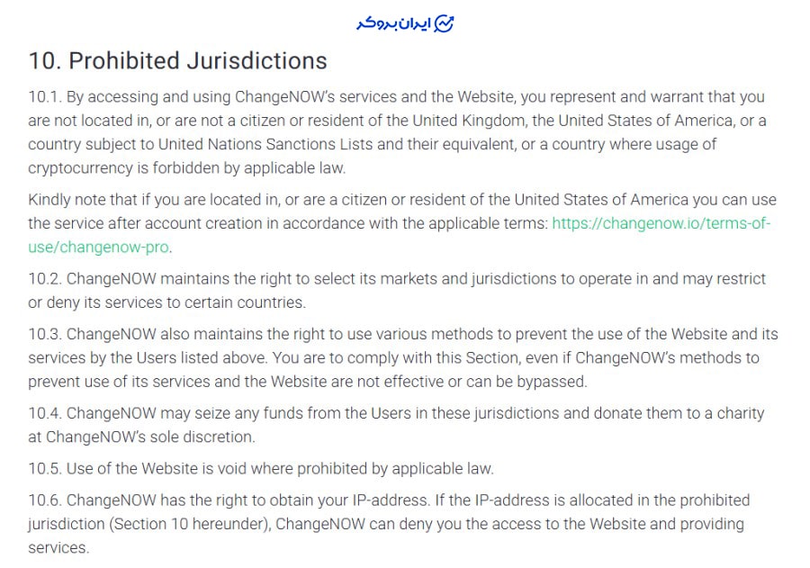Click the Iran Broker chart logo icon
810x568 pixels.
click(444, 23)
